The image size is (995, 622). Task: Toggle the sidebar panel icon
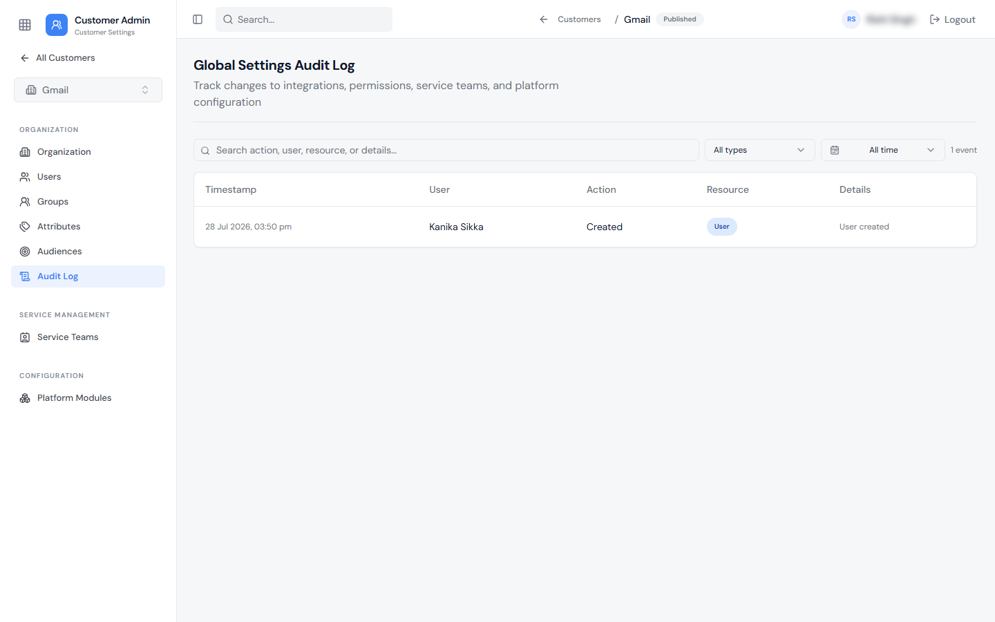(198, 19)
